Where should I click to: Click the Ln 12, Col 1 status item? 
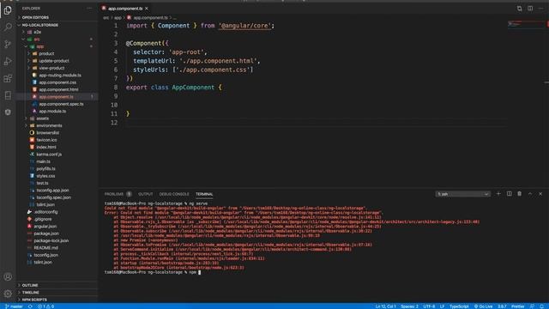tap(385, 306)
